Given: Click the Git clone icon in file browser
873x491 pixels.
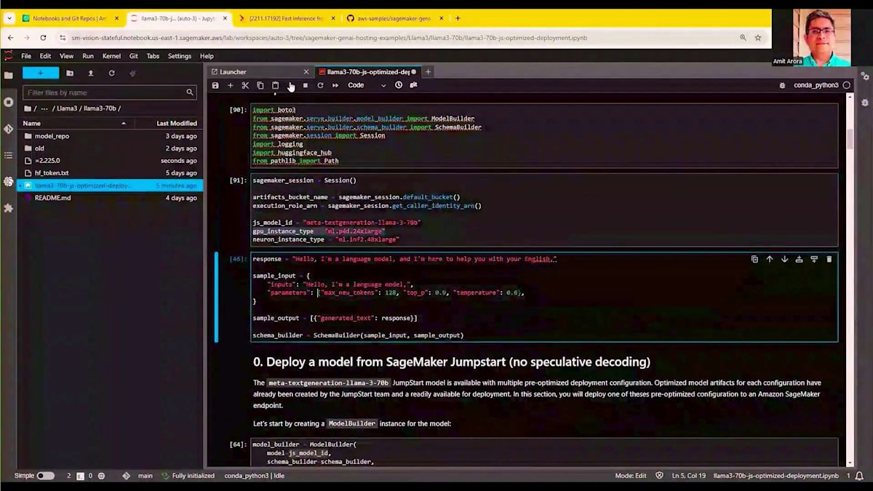Looking at the screenshot, I should [x=132, y=73].
